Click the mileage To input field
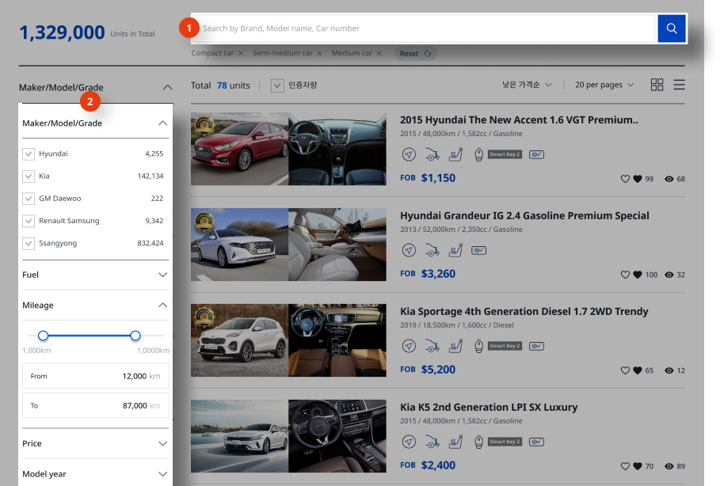720x486 pixels. coord(96,406)
